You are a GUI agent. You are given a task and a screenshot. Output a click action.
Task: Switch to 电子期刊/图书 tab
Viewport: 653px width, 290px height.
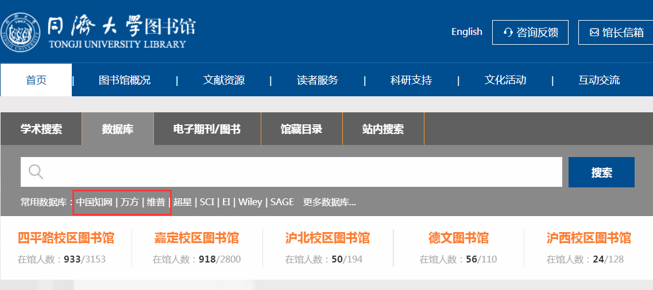(207, 129)
